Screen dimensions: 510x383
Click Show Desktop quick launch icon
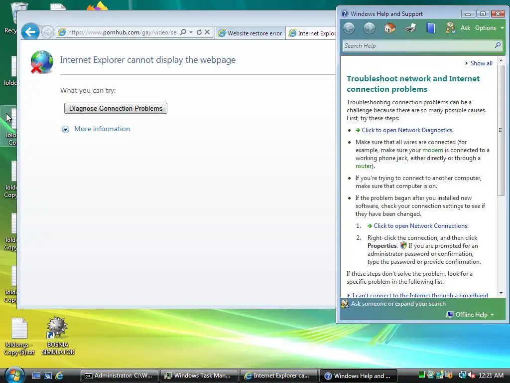click(36, 376)
